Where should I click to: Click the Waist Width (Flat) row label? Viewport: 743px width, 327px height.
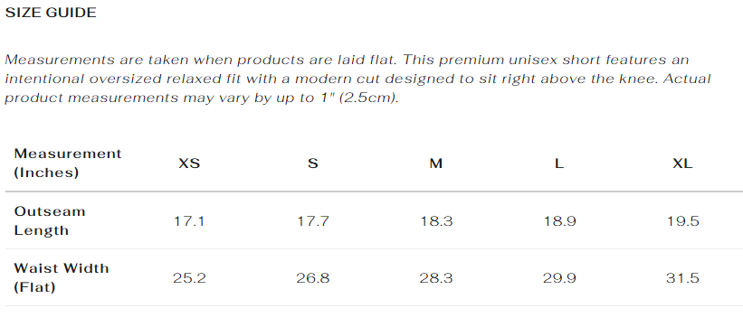pyautogui.click(x=62, y=278)
